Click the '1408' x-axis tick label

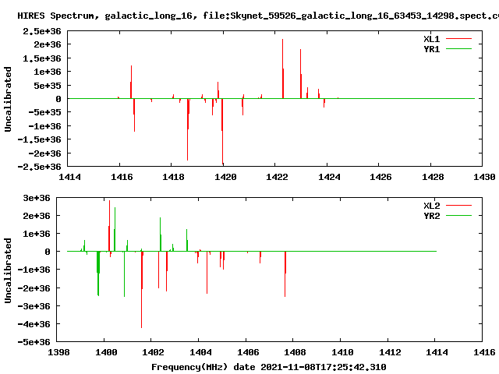[295, 352]
